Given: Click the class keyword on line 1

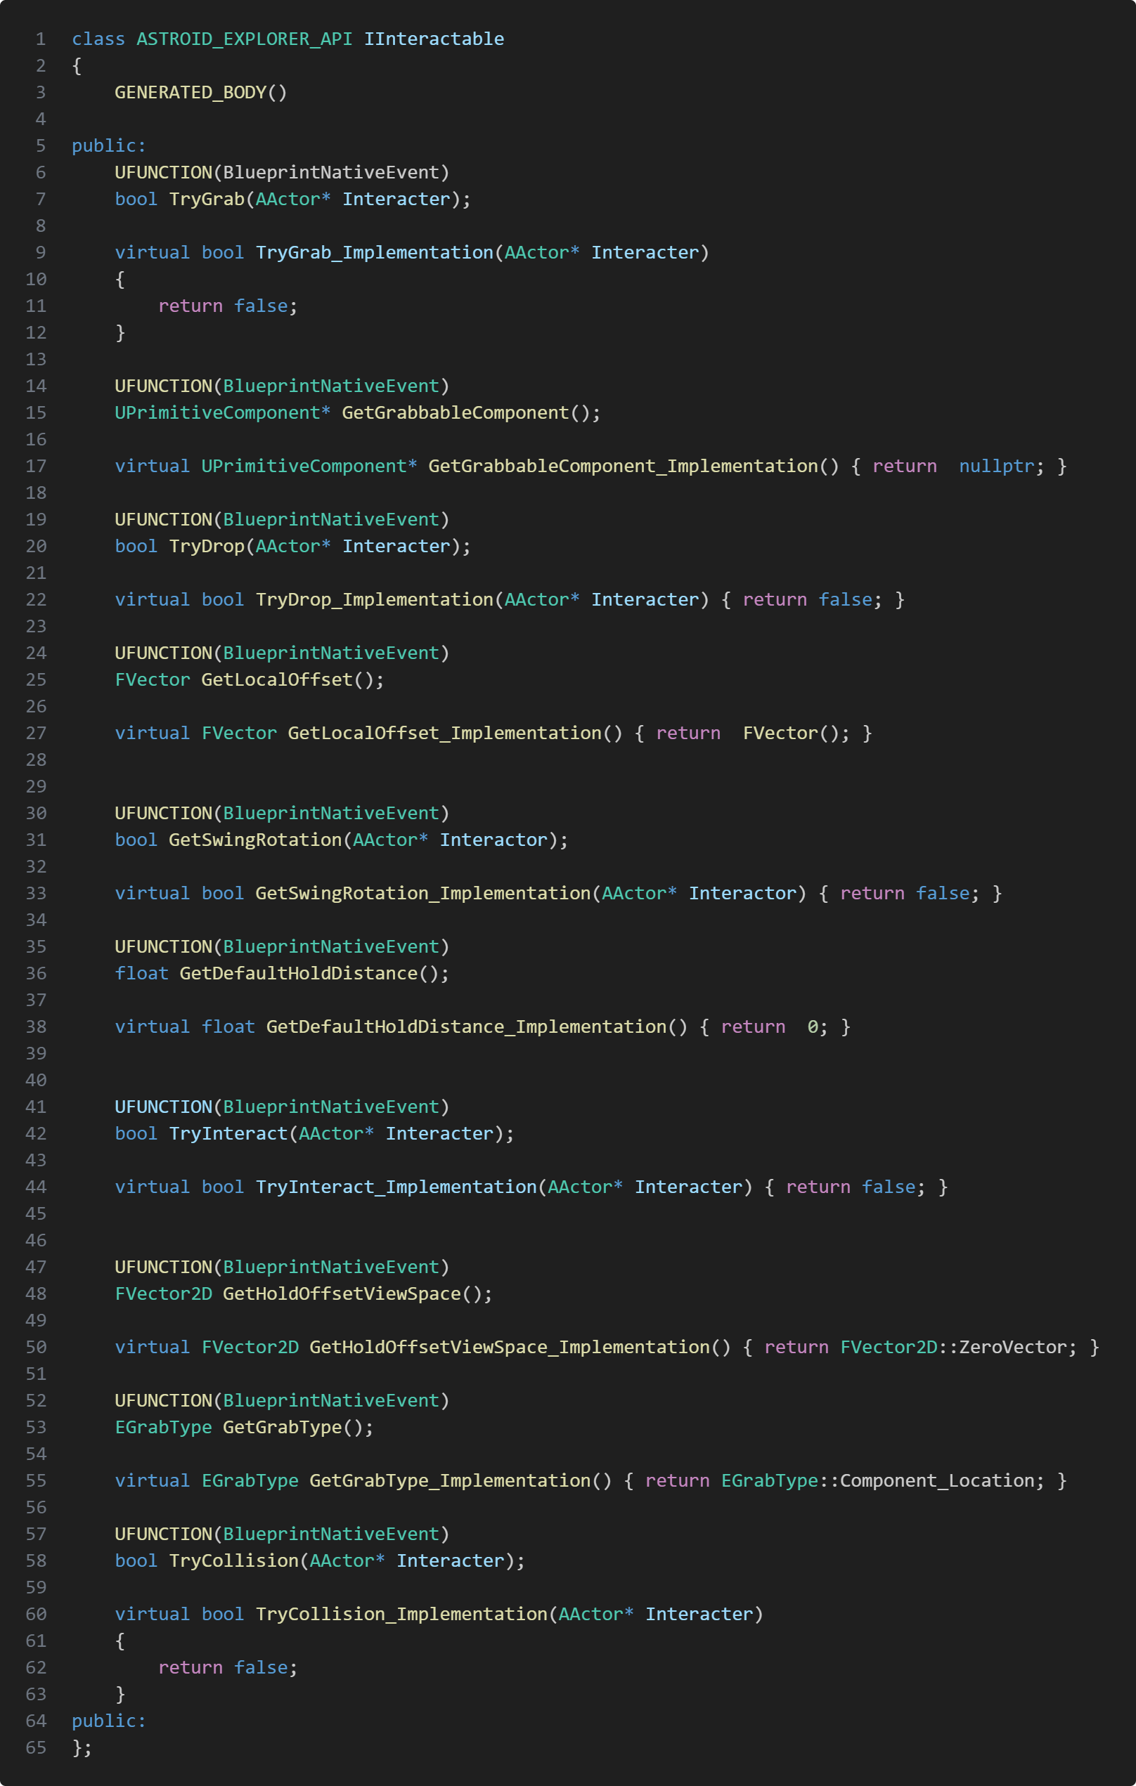Looking at the screenshot, I should point(98,39).
